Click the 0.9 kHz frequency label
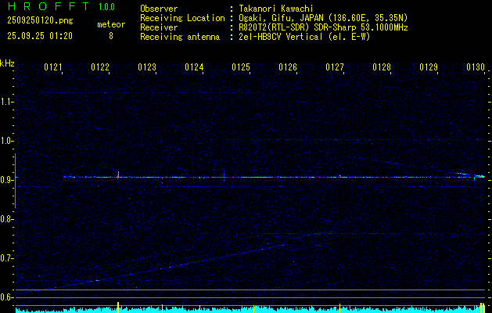This screenshot has width=492, height=313. tap(6, 180)
